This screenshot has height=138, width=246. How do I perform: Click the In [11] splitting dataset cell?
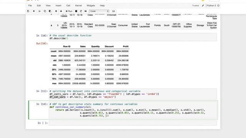coord(133,94)
